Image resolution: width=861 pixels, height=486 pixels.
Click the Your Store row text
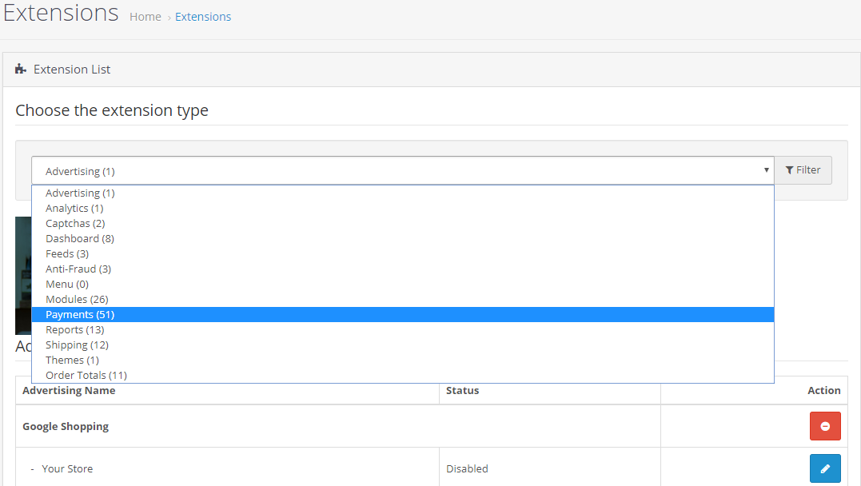point(67,469)
